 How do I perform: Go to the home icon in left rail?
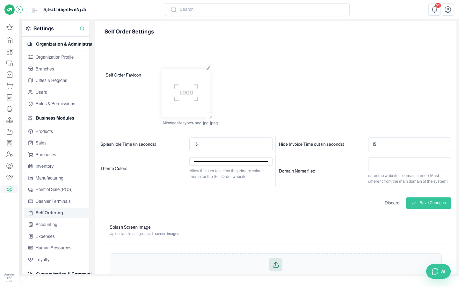tap(10, 40)
